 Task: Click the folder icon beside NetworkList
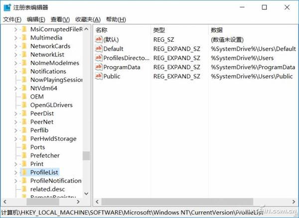pyautogui.click(x=24, y=54)
